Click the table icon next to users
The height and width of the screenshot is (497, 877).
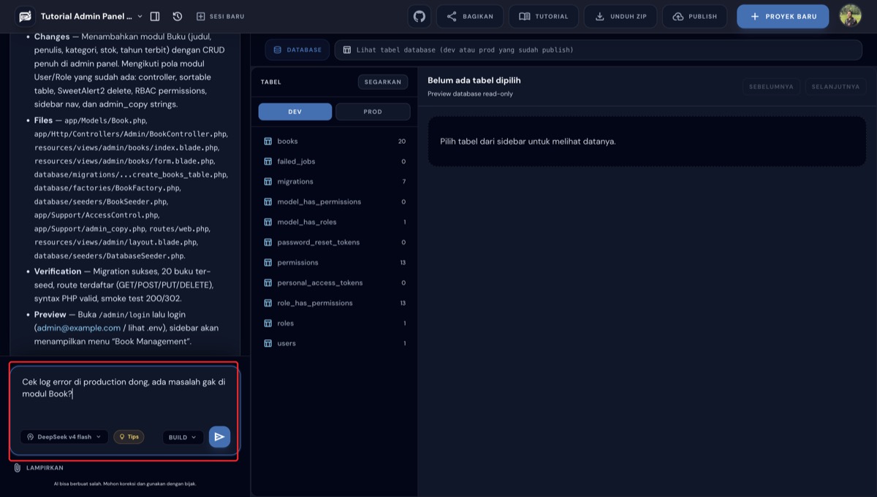[267, 343]
